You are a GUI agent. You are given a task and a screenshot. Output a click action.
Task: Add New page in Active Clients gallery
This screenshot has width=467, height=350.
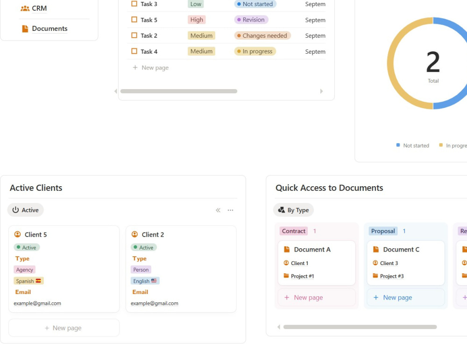pyautogui.click(x=64, y=328)
